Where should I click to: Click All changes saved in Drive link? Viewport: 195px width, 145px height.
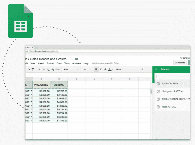pos(105,63)
